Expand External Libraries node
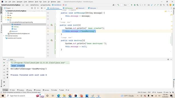This screenshot has width=175, height=98. (4, 36)
